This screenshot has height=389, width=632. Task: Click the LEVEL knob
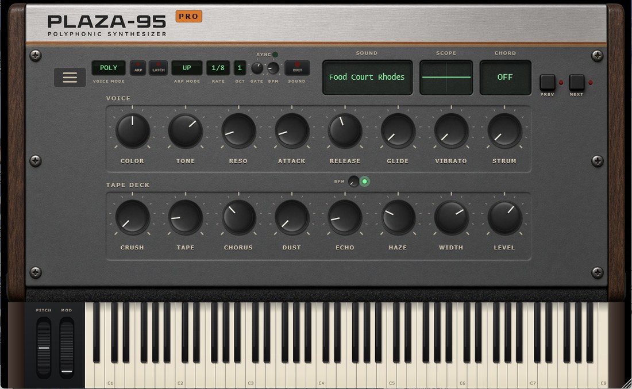point(504,217)
